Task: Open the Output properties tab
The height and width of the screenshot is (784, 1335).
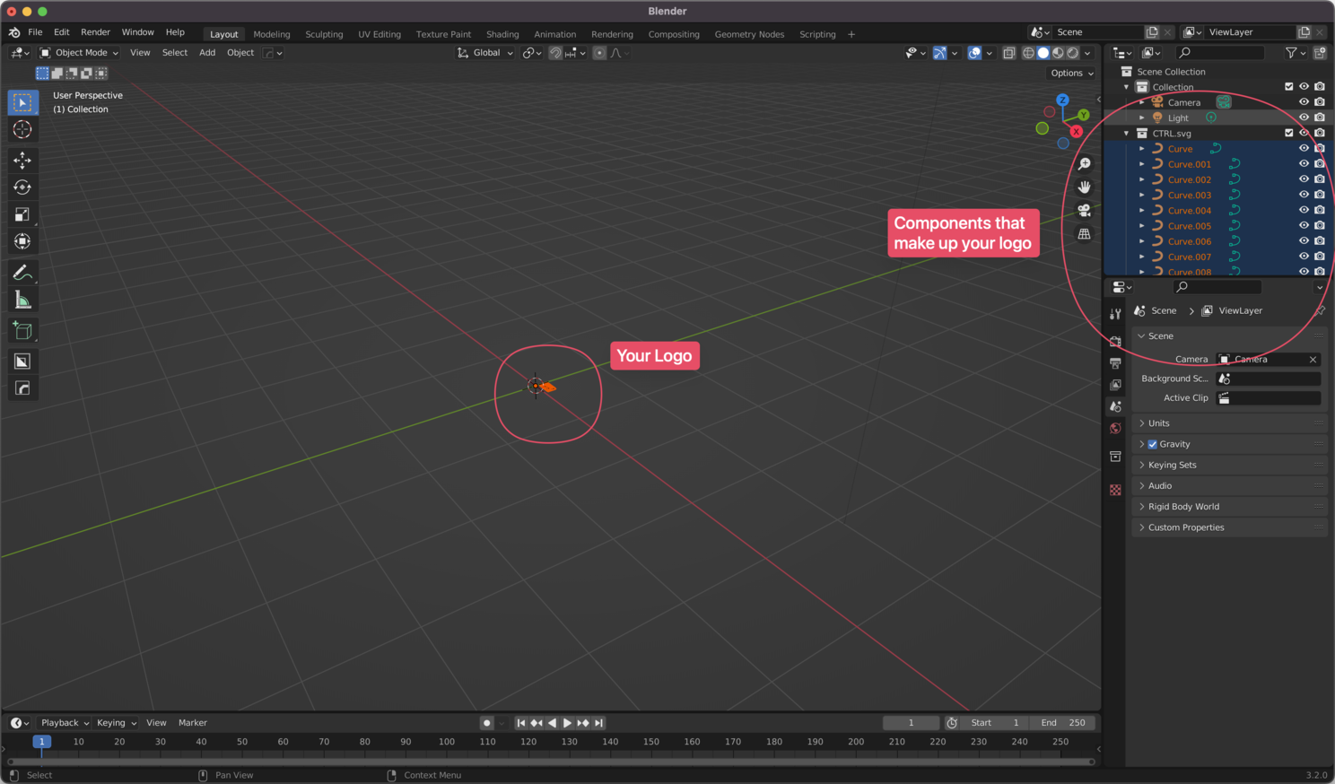Action: click(1115, 363)
